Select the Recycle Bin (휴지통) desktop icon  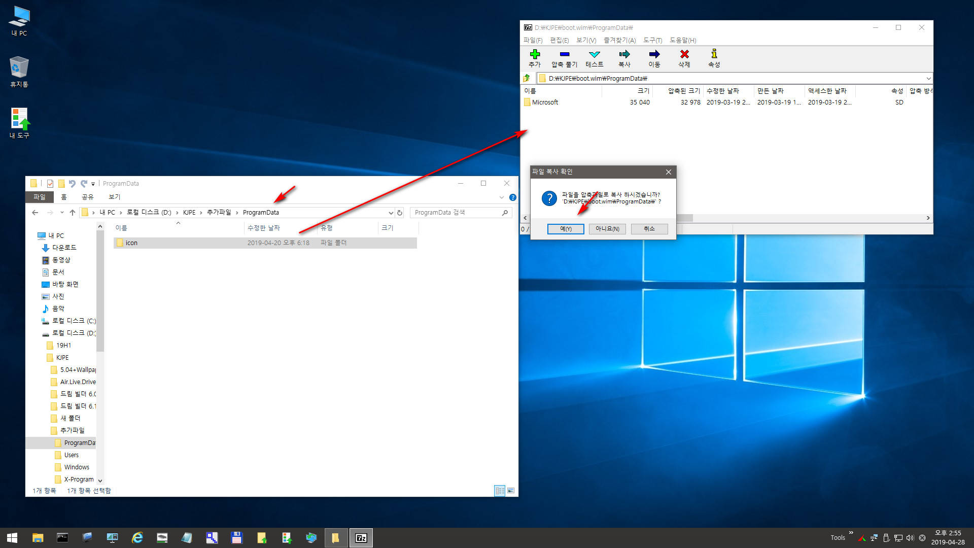coord(19,72)
